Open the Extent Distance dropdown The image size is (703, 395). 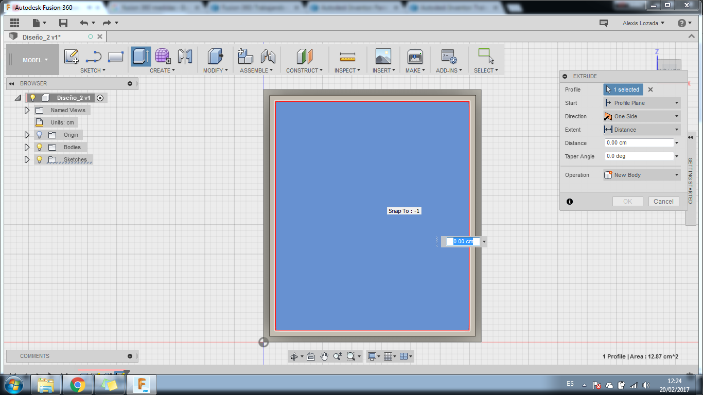642,130
